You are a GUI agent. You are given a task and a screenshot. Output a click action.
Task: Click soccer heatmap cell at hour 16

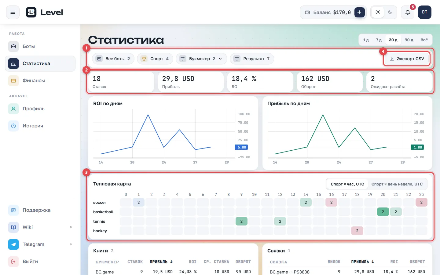332,202
